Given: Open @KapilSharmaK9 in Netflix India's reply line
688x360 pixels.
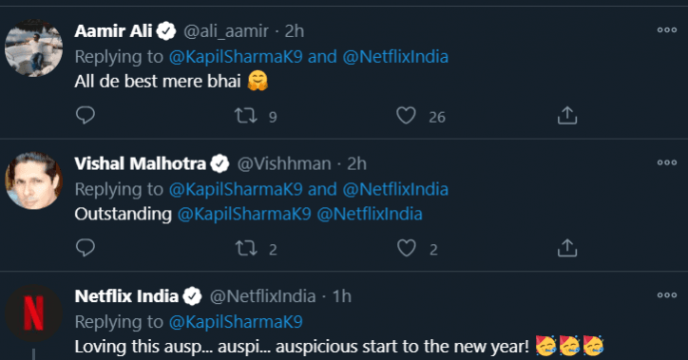Looking at the screenshot, I should (236, 322).
